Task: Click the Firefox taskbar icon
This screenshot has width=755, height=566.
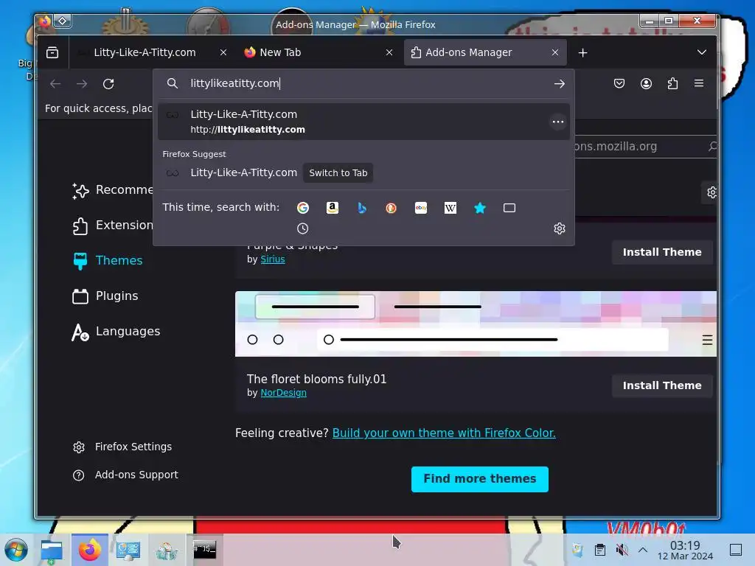Action: click(89, 550)
